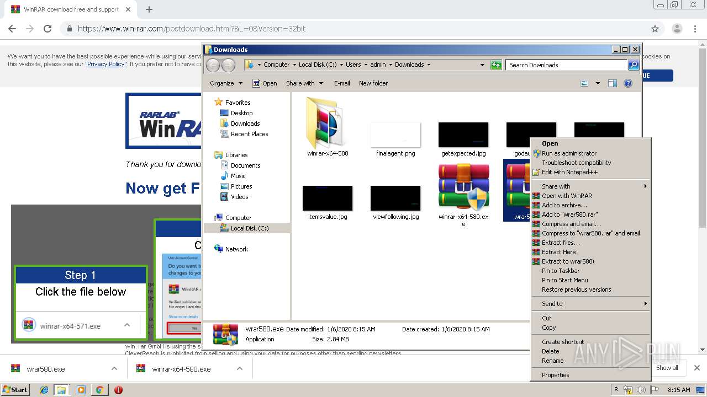This screenshot has width=707, height=397.
Task: Choose Open from context menu
Action: [x=591, y=143]
